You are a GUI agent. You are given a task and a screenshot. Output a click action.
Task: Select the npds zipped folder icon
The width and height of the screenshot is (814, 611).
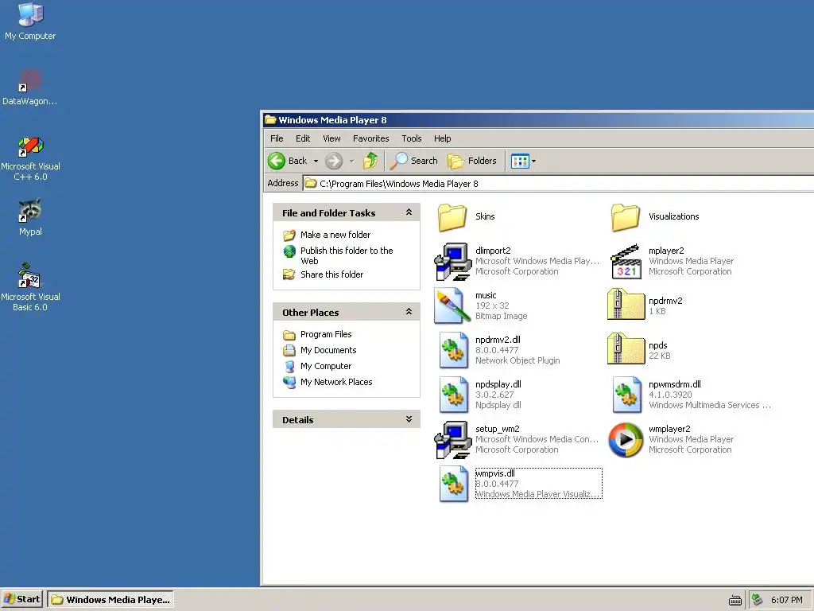(626, 349)
